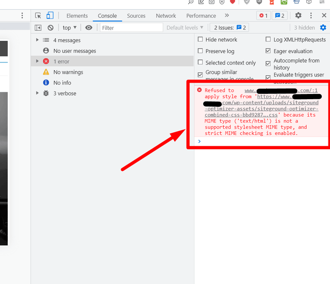Image resolution: width=330 pixels, height=284 pixels.
Task: Click the gray shield extension icon
Action: click(246, 2)
